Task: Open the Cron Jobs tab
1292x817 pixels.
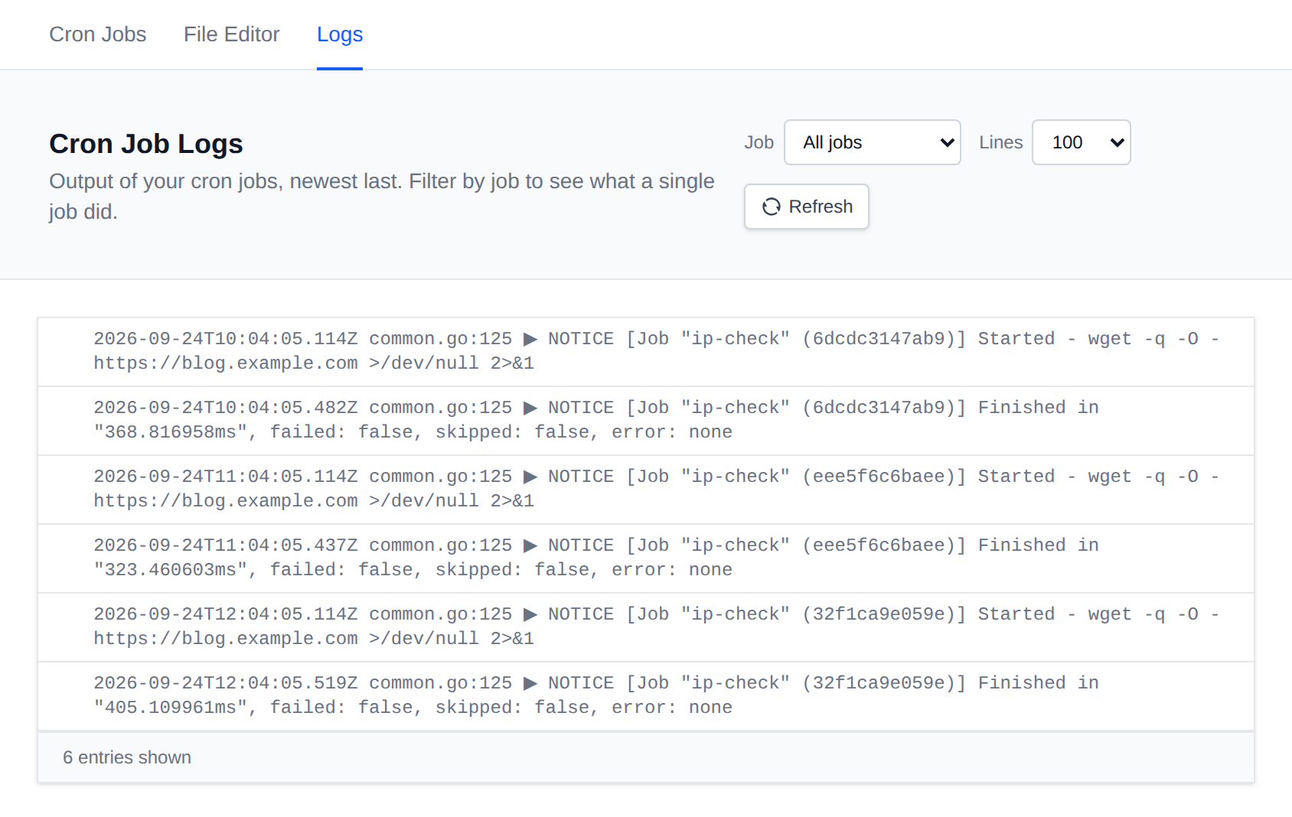Action: pyautogui.click(x=98, y=34)
